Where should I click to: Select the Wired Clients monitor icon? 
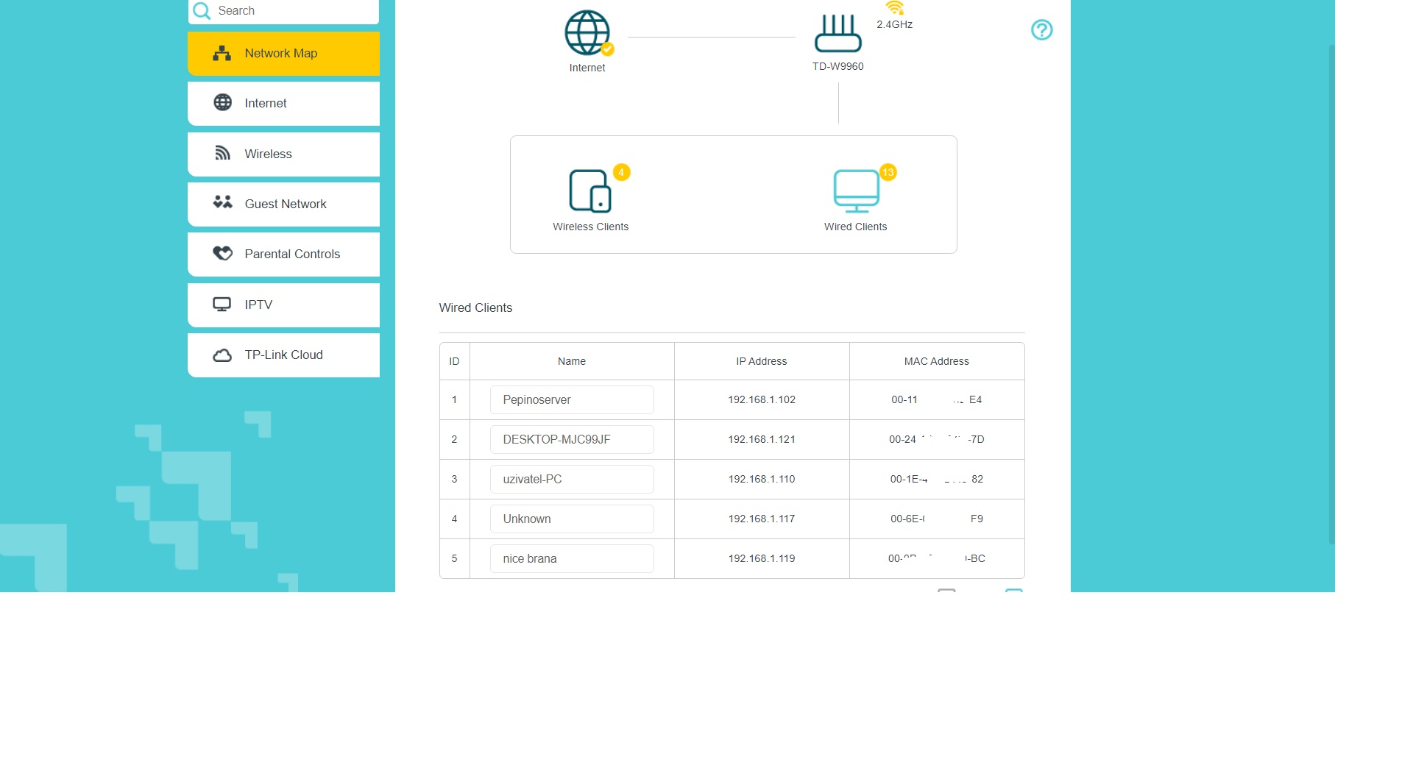(856, 191)
